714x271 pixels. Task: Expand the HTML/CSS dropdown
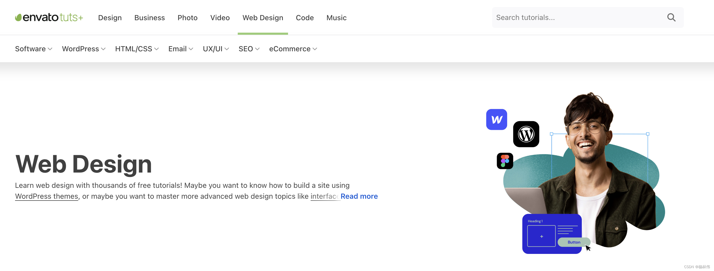coord(137,49)
